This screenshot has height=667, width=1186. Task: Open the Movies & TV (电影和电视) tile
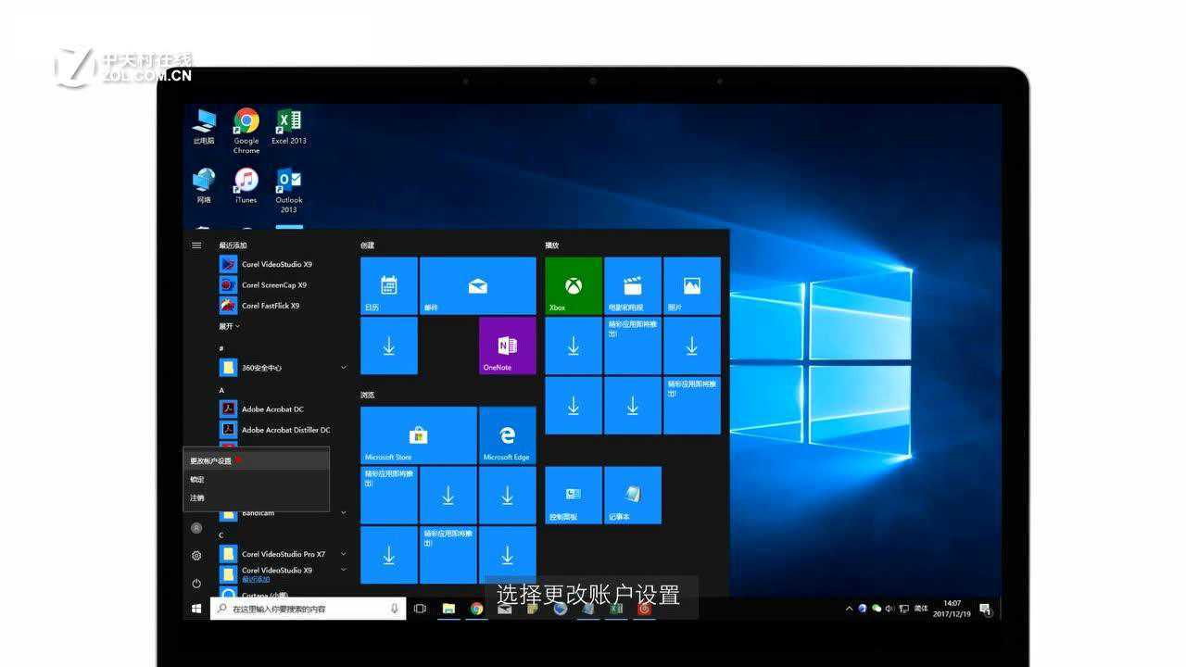pyautogui.click(x=633, y=286)
